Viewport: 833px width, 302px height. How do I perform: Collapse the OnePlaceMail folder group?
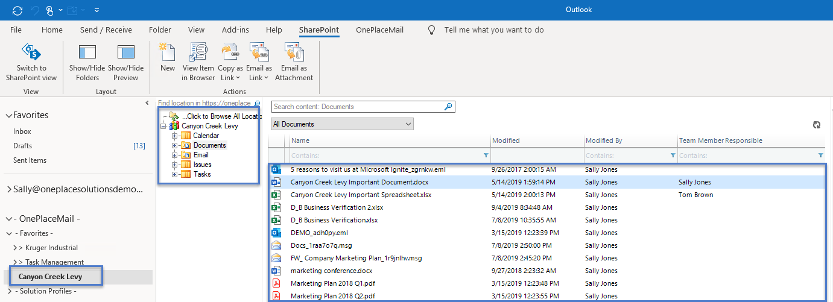click(x=8, y=218)
